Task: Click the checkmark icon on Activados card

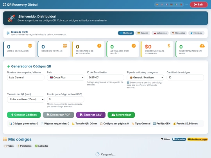Action: click(134, 46)
